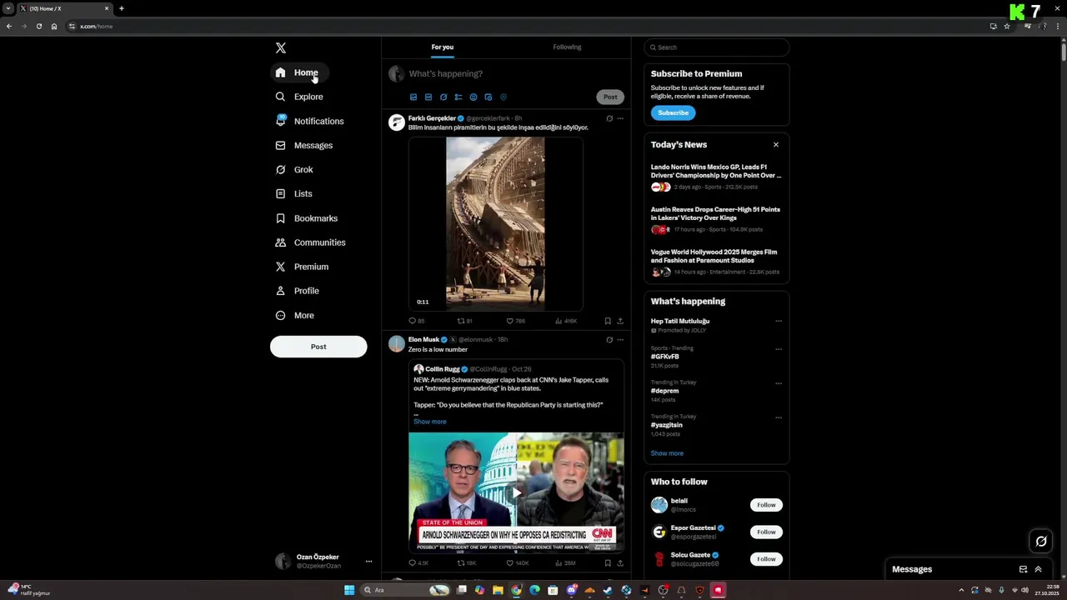Open Grok floating button at bottom right
The height and width of the screenshot is (600, 1067).
1041,542
